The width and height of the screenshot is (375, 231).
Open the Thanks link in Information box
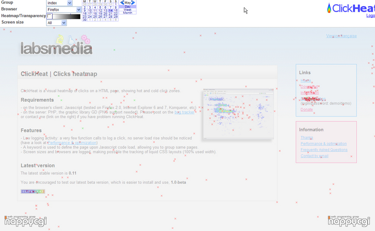point(307,138)
